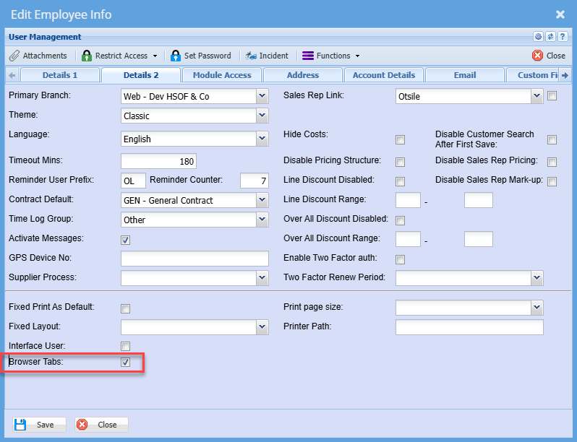Click the refresh icon in panel header
This screenshot has width=577, height=442.
[x=550, y=37]
